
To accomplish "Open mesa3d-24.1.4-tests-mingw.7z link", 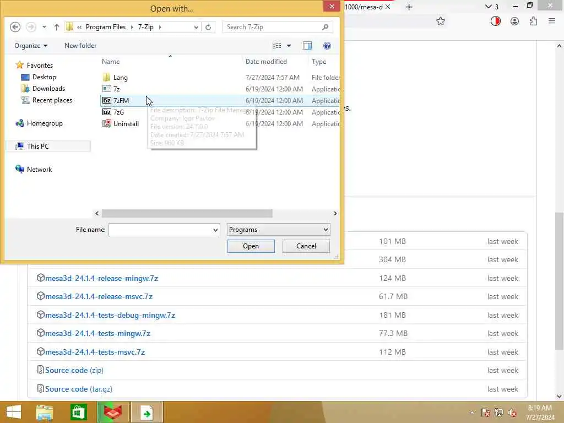I will point(97,333).
